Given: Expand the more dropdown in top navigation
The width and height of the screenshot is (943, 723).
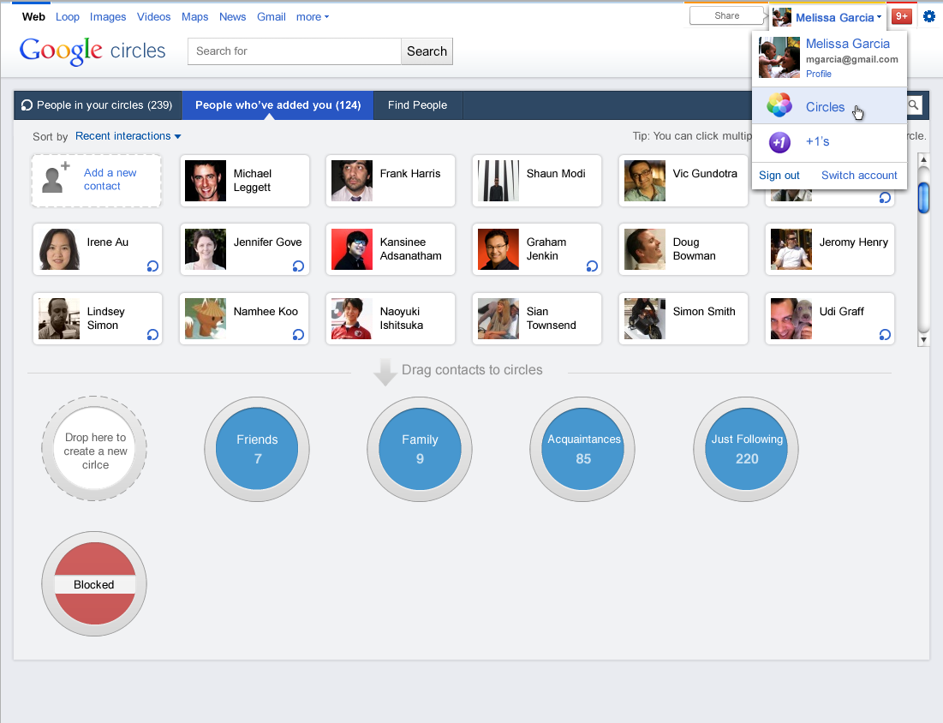Looking at the screenshot, I should pyautogui.click(x=313, y=17).
